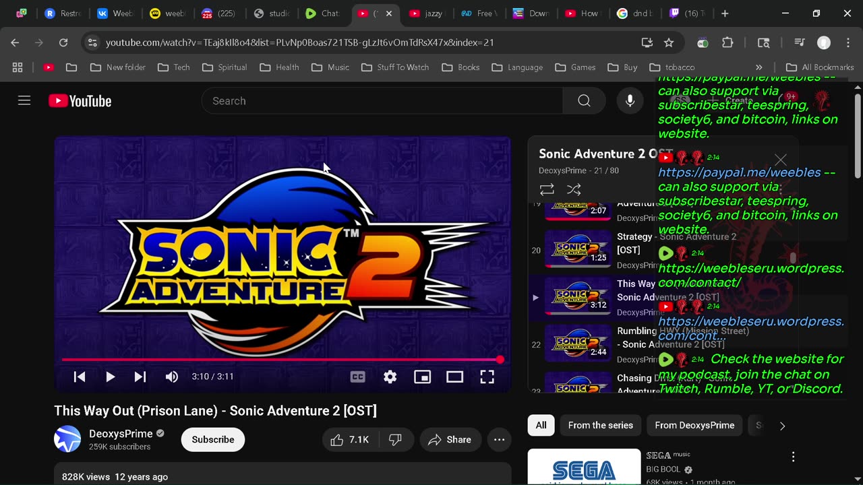Viewport: 863px width, 485px height.
Task: Open Chrome profile avatar
Action: click(x=824, y=42)
